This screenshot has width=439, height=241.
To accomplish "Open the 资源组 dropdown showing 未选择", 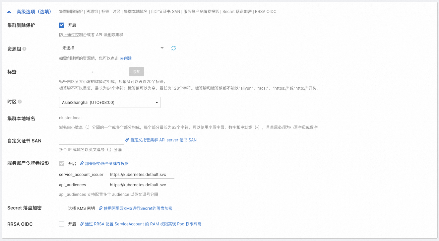I will pos(113,48).
